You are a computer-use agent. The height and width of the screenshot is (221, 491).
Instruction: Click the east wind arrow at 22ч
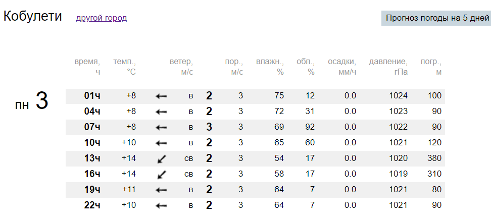coord(161,206)
